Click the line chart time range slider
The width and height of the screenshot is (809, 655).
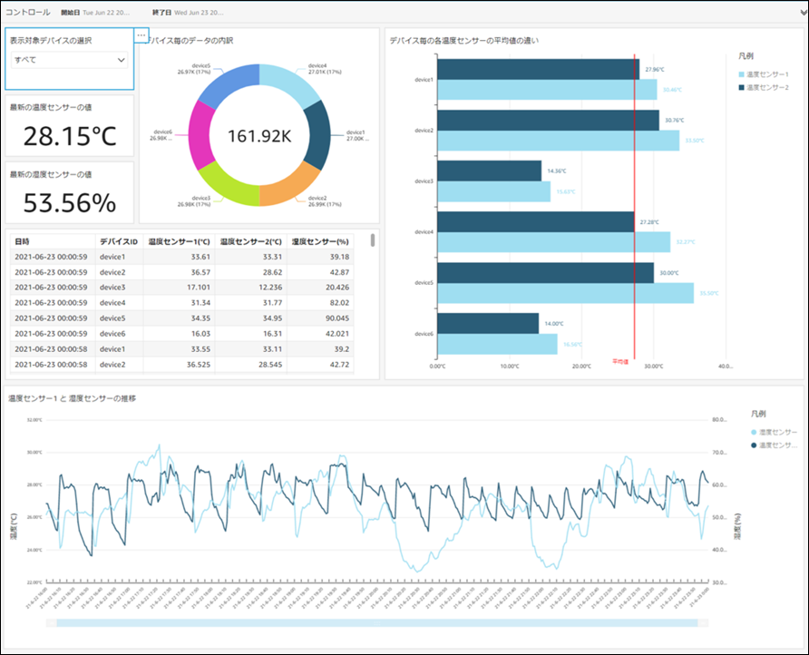[x=377, y=623]
